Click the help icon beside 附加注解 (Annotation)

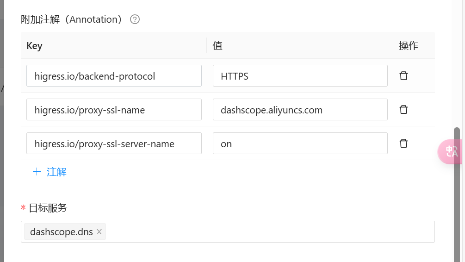pos(135,19)
